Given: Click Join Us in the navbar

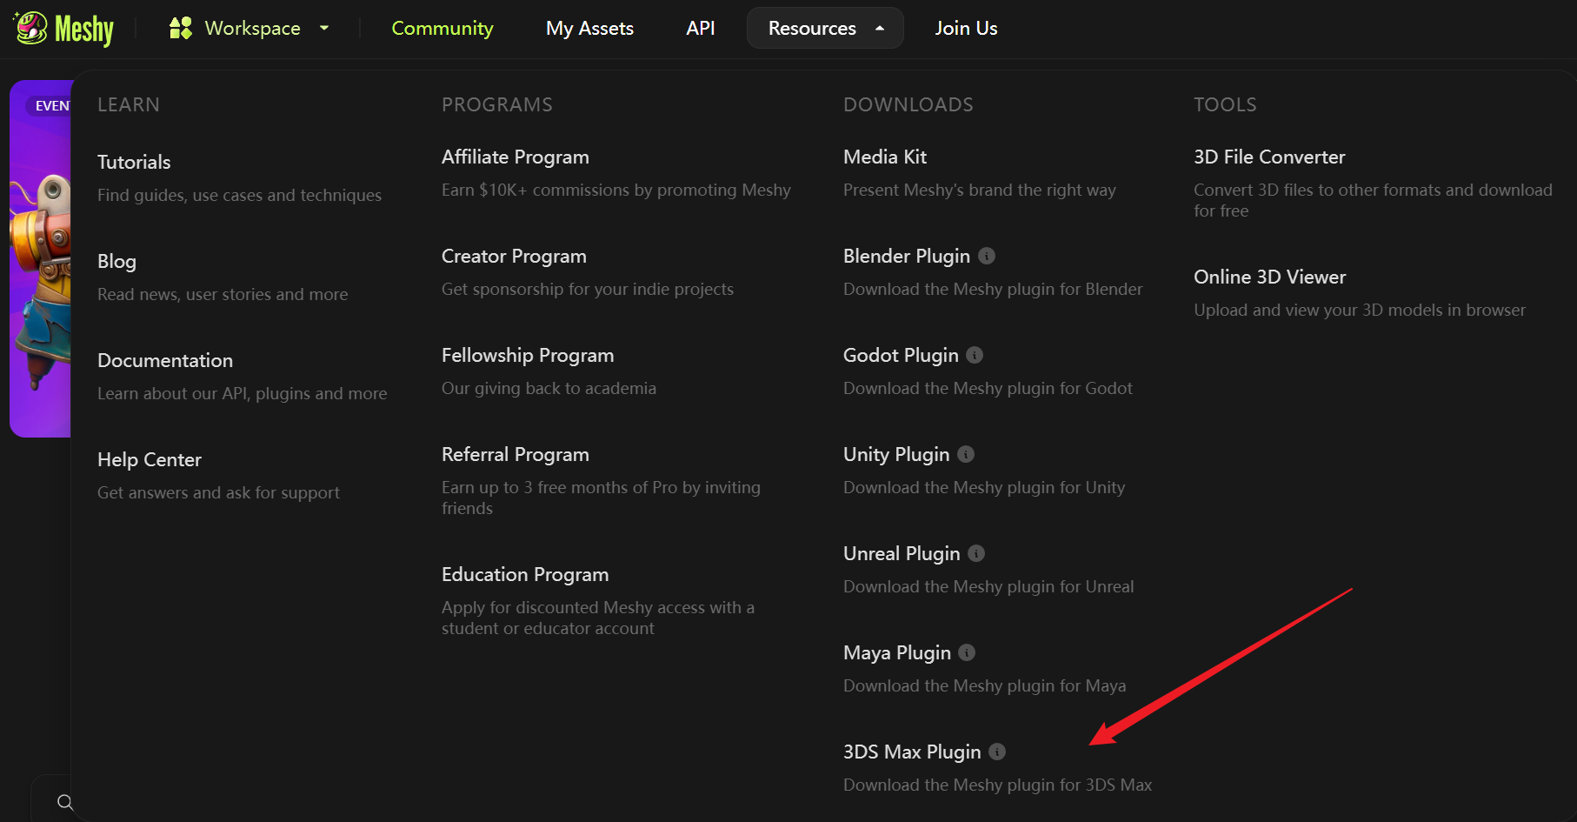Looking at the screenshot, I should pos(966,28).
